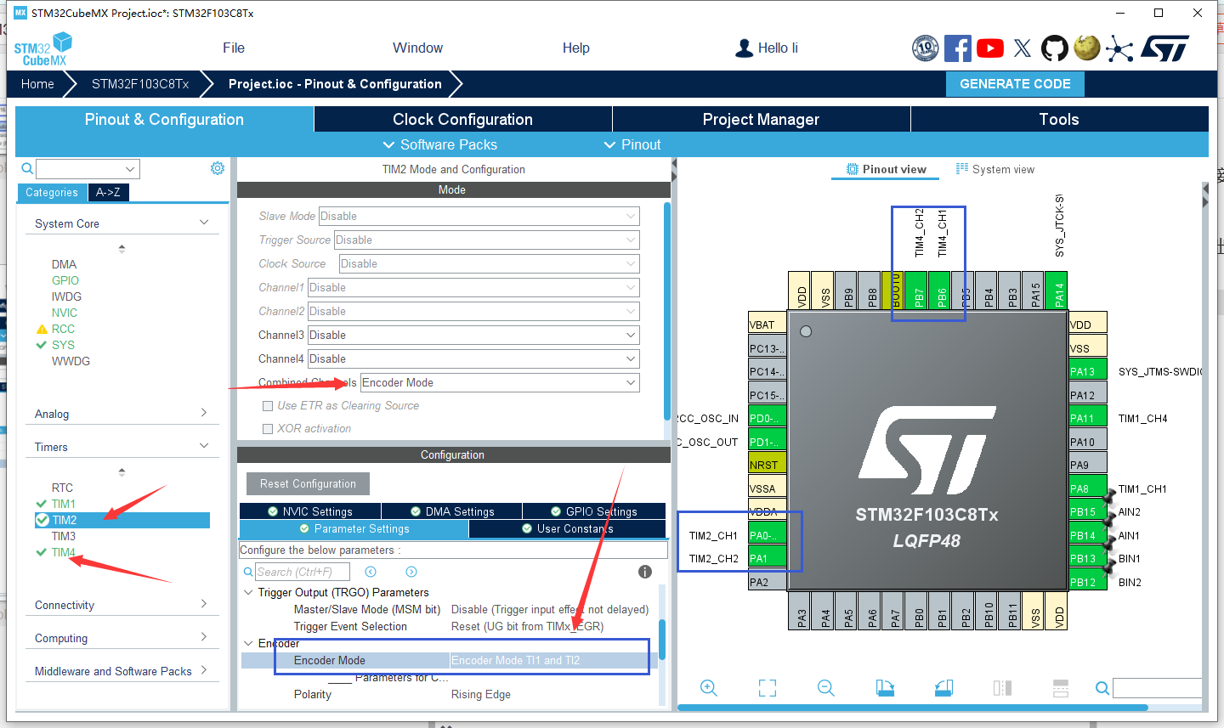Expand the Pinout dropdown menu
This screenshot has height=728, width=1224.
coord(632,145)
